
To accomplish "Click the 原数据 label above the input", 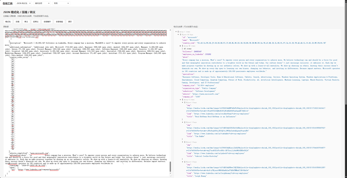I will click(x=6, y=27).
